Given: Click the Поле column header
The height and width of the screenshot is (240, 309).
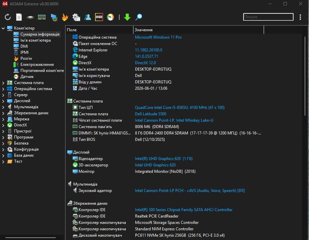Looking at the screenshot, I should [x=99, y=30].
